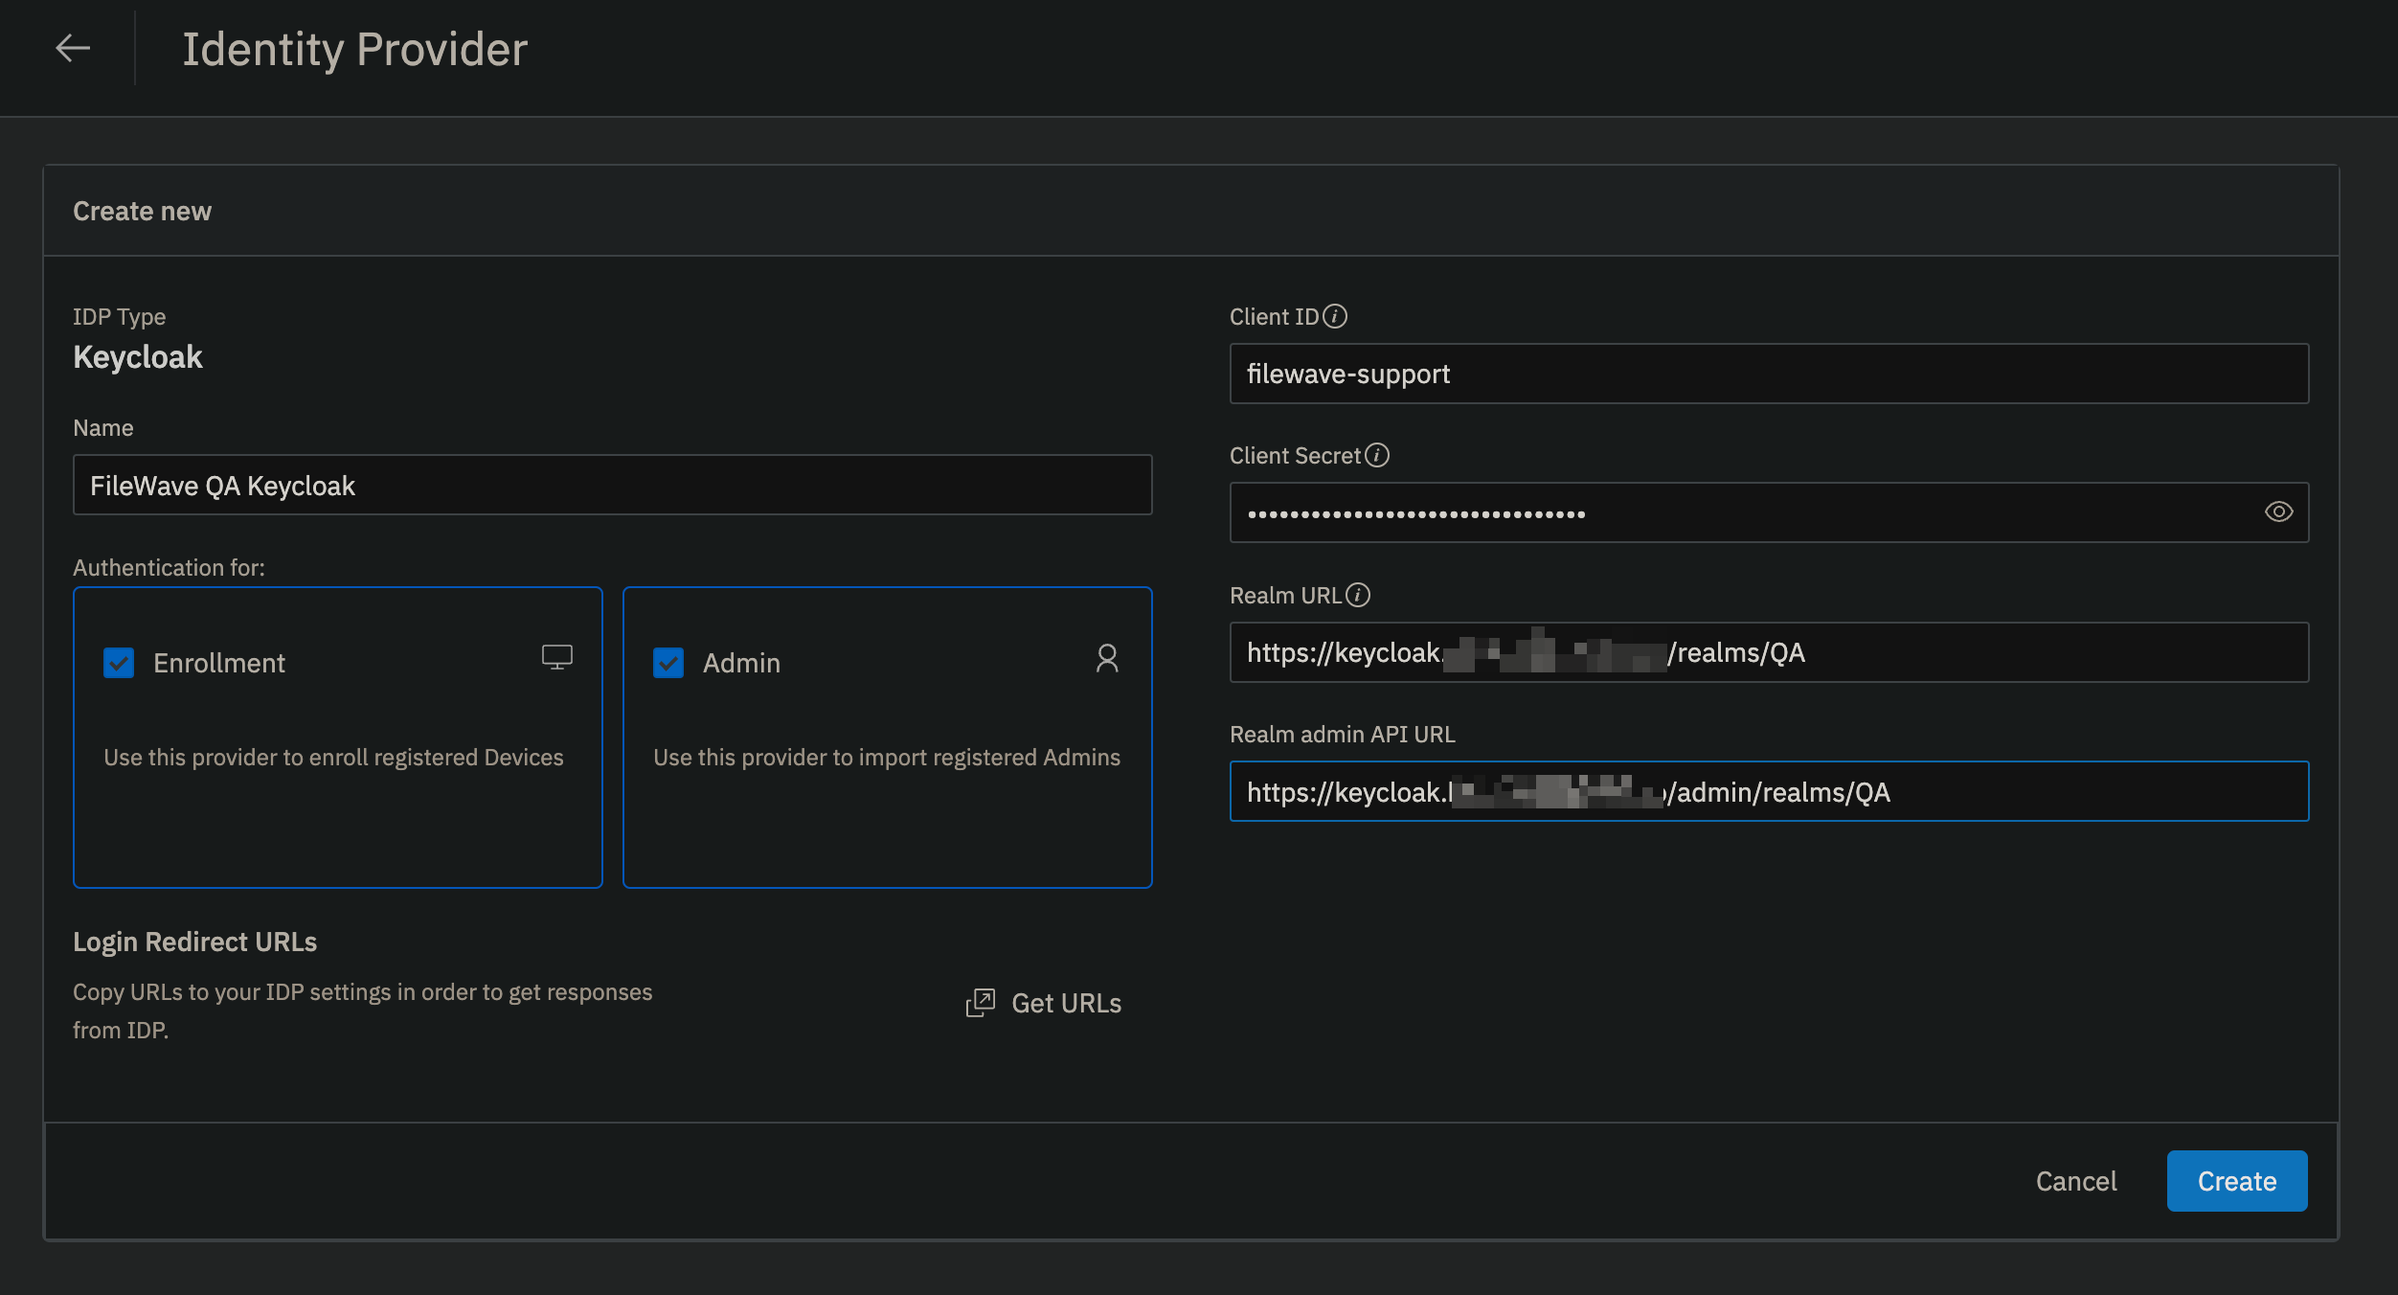Click the 'IDP Type' label
The width and height of the screenshot is (2398, 1295).
coord(120,317)
